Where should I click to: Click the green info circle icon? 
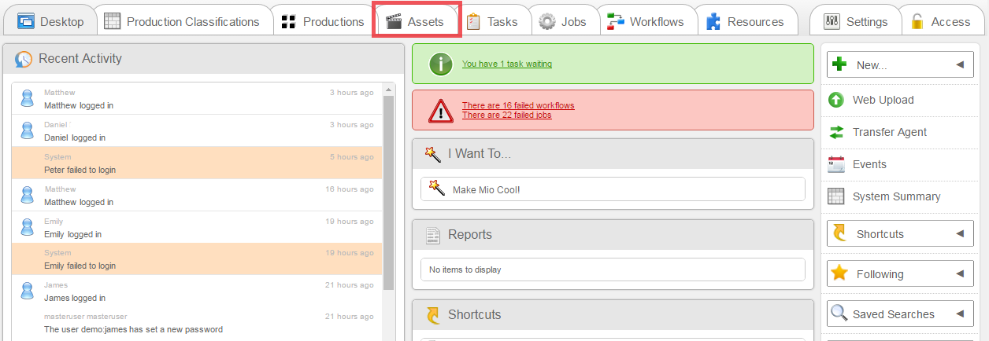click(441, 64)
